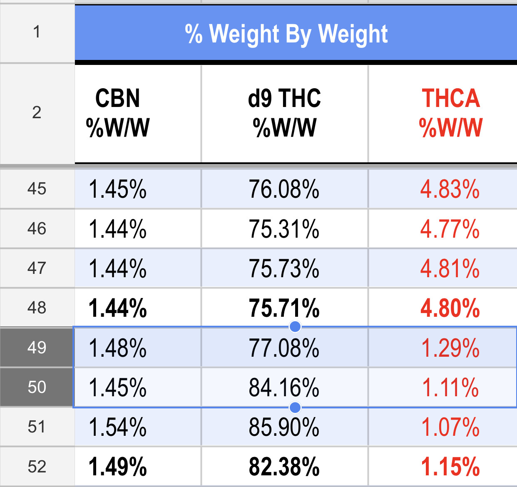Select cell showing 77.08%

(x=284, y=348)
